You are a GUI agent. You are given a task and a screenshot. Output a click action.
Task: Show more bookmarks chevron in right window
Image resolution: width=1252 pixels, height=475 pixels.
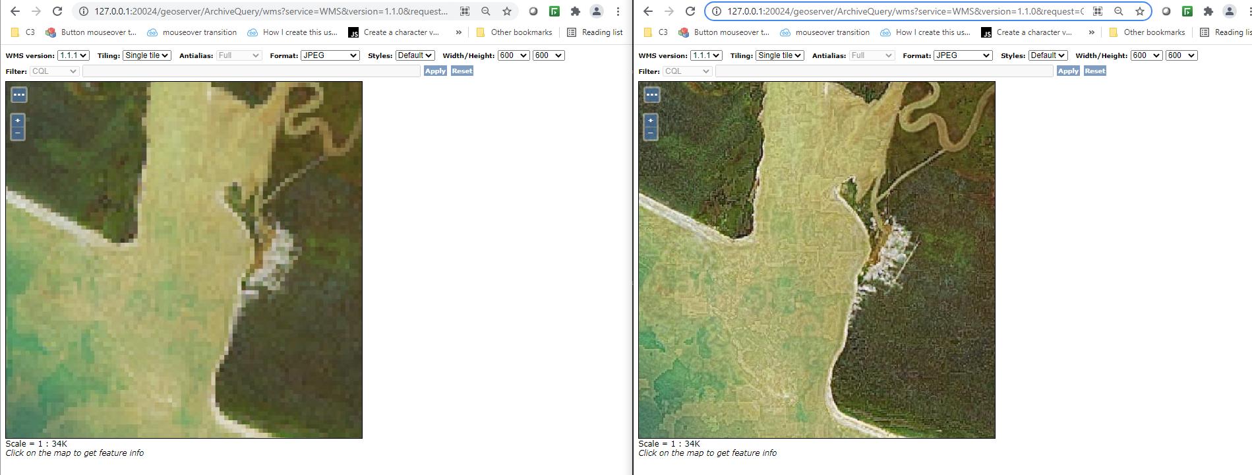[x=1092, y=32]
